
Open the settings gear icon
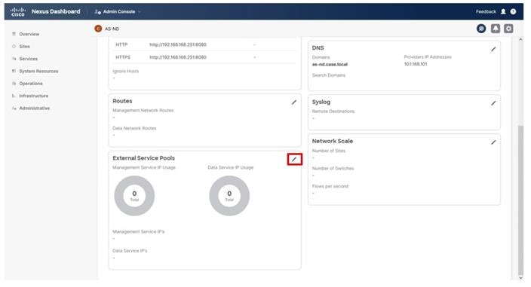(508, 29)
